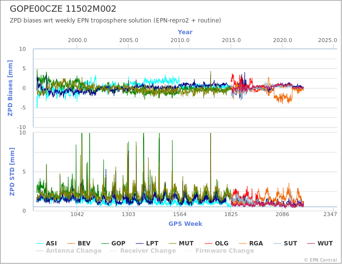The width and height of the screenshot is (342, 264).
Task: Enable Receiver Change markers in legend
Action: [143, 251]
